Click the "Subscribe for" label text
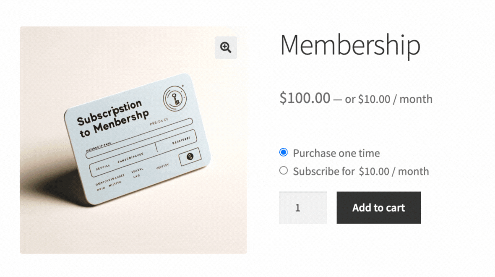 pyautogui.click(x=324, y=171)
